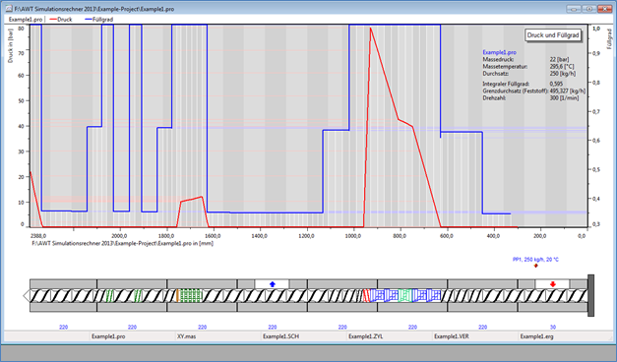The height and width of the screenshot is (362, 617).
Task: Click the 'Integraler Füllgrad:' info line
Action: (x=506, y=84)
